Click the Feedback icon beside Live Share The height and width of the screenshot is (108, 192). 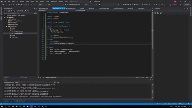[181, 5]
